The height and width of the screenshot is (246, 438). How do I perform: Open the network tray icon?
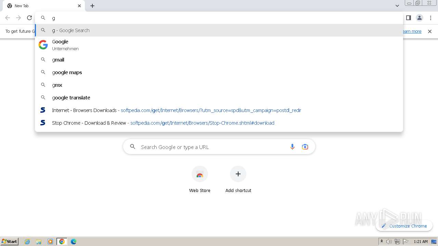point(397,242)
